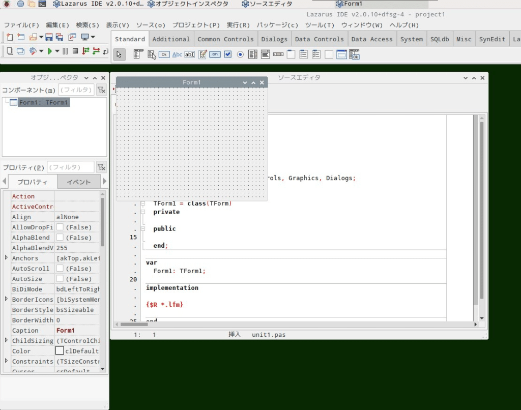
Task: Switch to ソースエディタ in taskbar
Action: tap(267, 4)
